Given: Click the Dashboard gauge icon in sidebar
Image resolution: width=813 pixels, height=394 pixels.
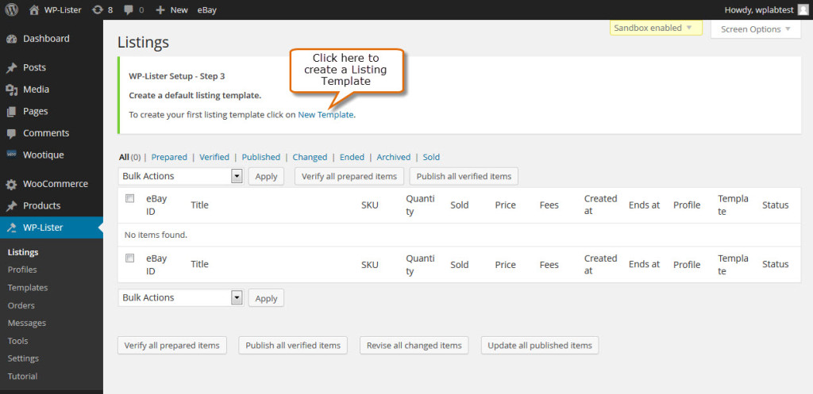Looking at the screenshot, I should tap(11, 39).
